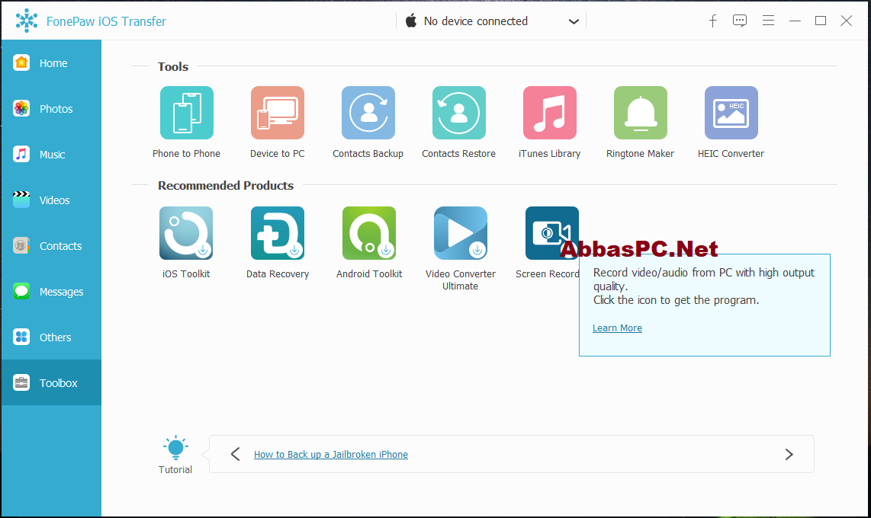Click the Data Recovery product icon
Screen dimensions: 871x518
(278, 233)
